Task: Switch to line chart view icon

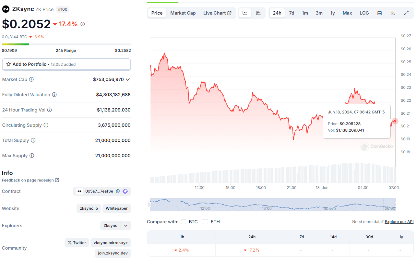Action: click(245, 13)
